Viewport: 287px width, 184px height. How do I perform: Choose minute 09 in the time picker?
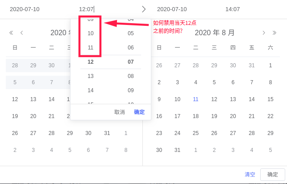click(131, 90)
